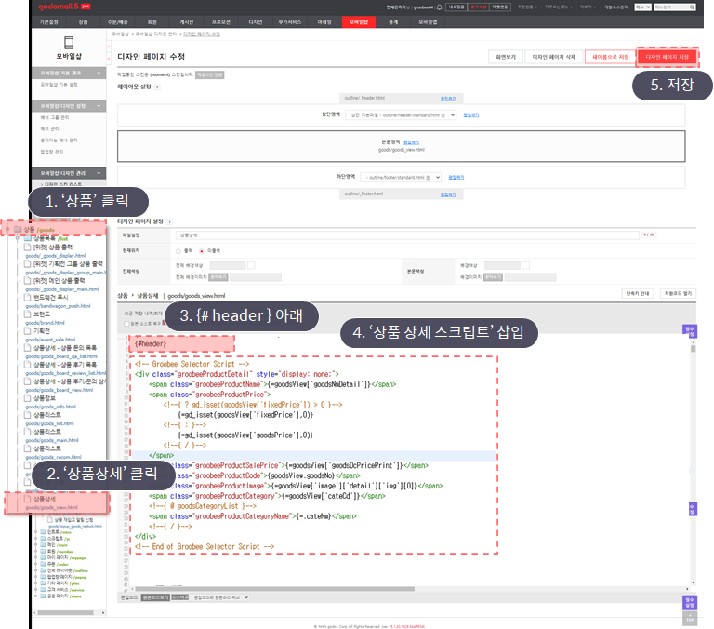The image size is (714, 629).
Task: Click help icon next to 레이아웃 설정
Action: click(x=157, y=87)
